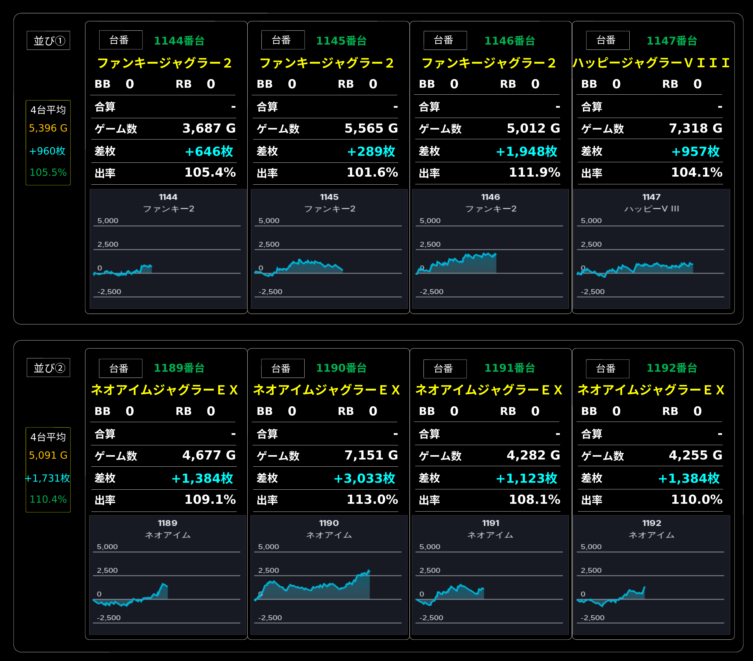Screen dimensions: 753x661
Task: Click the 台番 box beside 1190番台
Action: tap(283, 368)
